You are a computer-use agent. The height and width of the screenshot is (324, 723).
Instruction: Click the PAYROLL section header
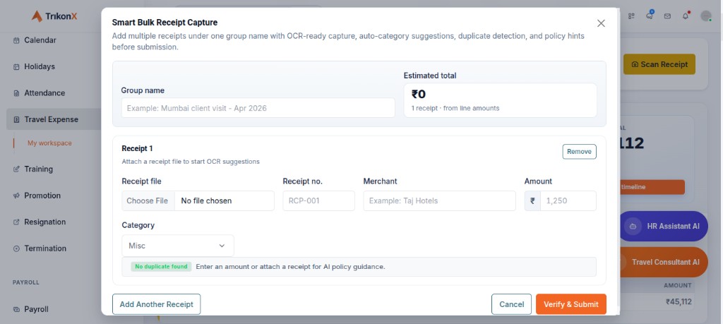pyautogui.click(x=26, y=282)
